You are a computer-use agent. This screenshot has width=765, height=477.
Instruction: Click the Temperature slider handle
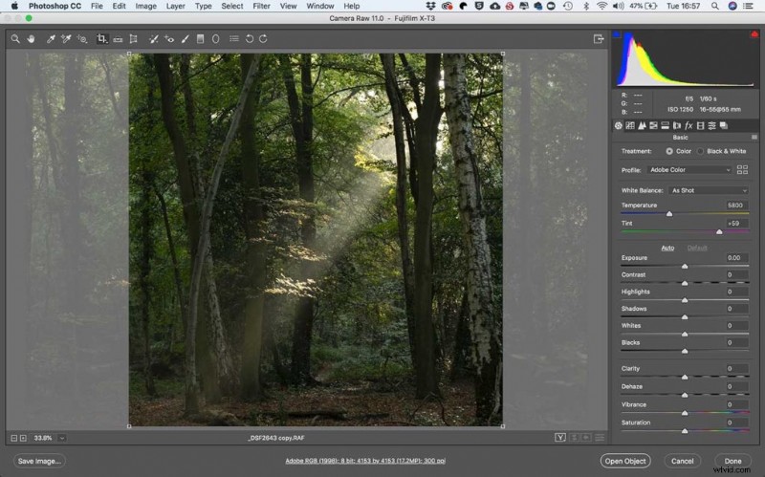click(669, 213)
